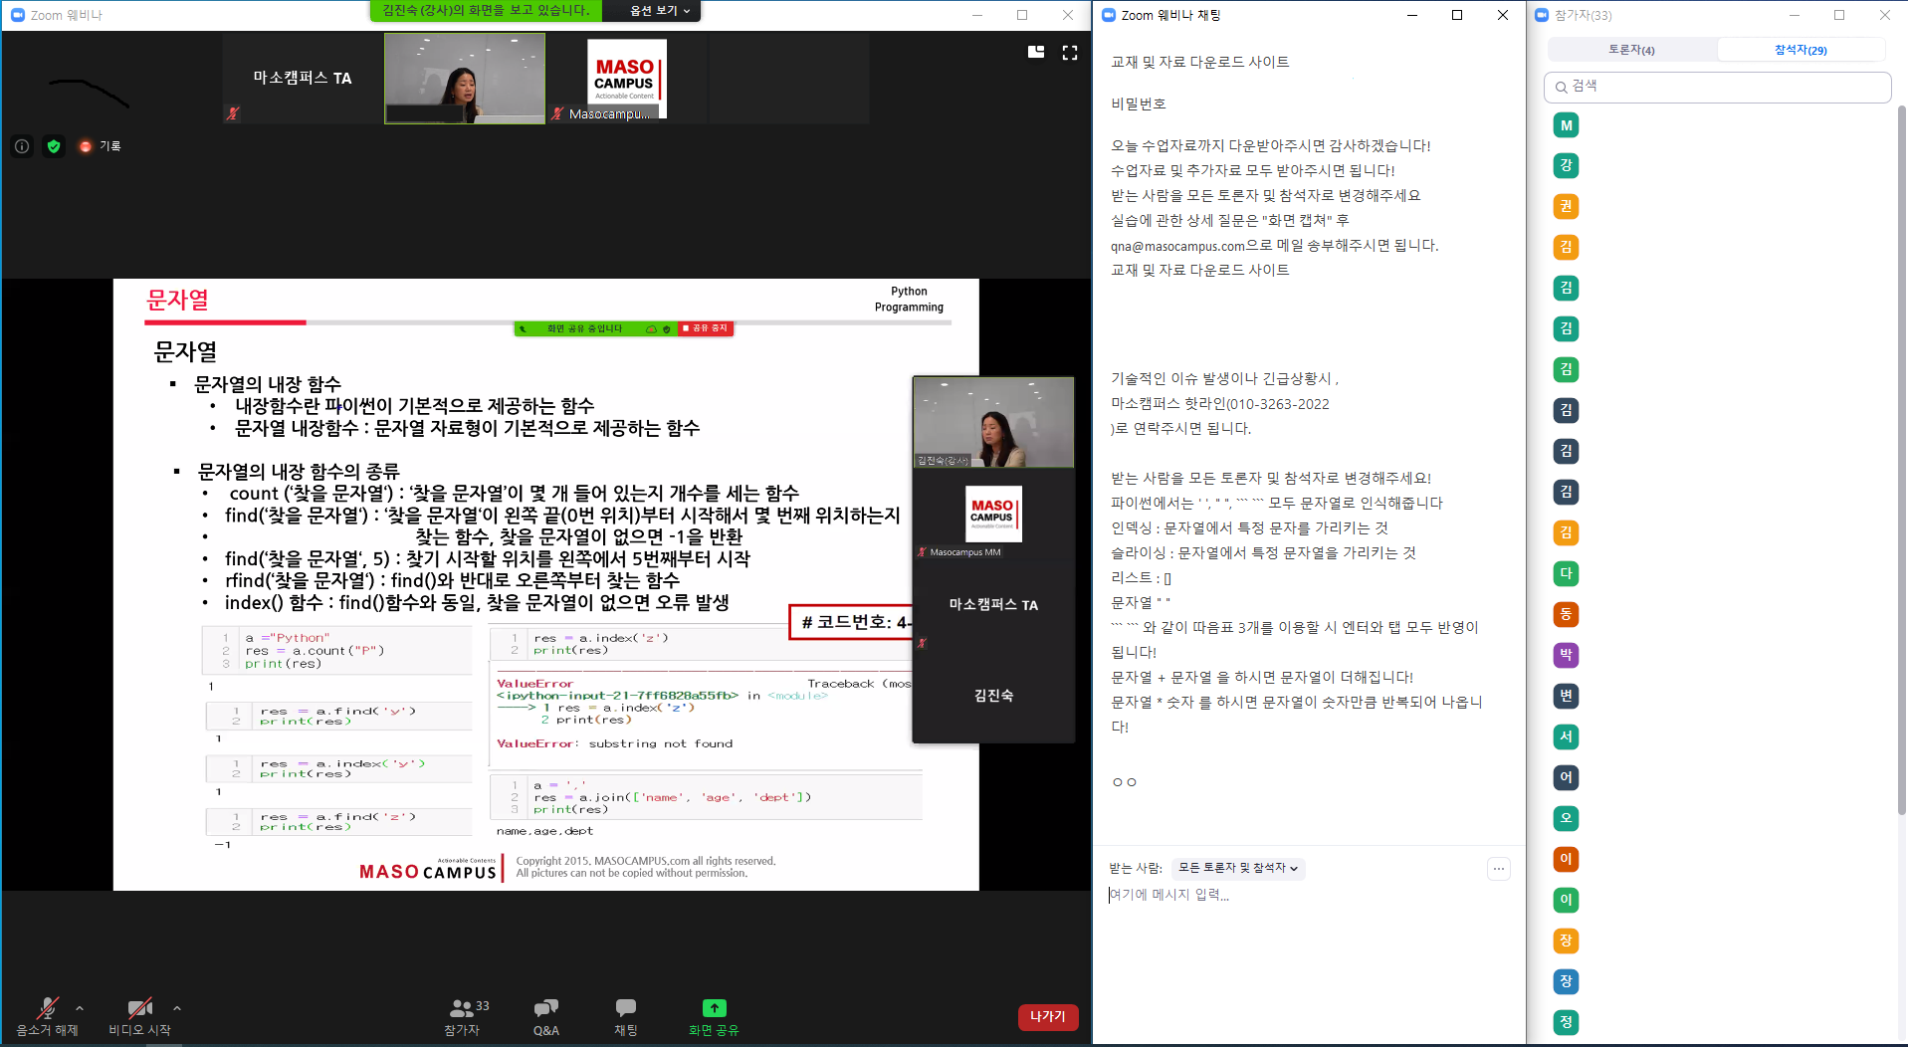This screenshot has height=1047, width=1908.
Task: Open the 옵션 보기 view options dropdown
Action: click(659, 11)
